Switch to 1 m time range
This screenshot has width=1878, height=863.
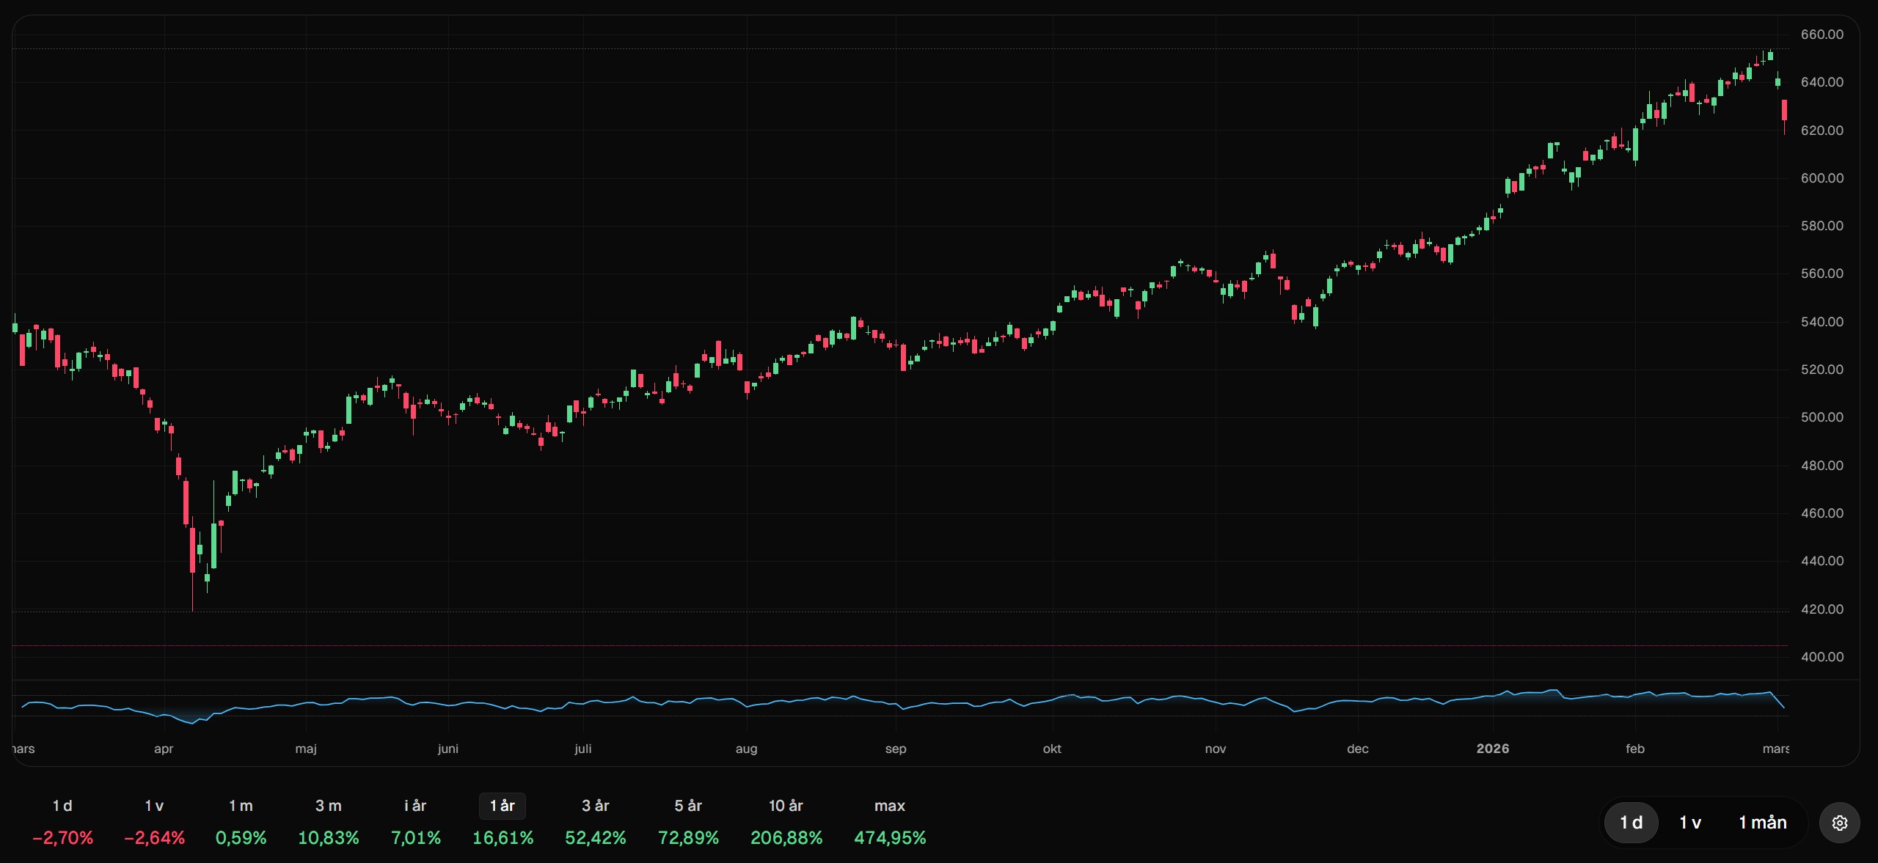(241, 806)
